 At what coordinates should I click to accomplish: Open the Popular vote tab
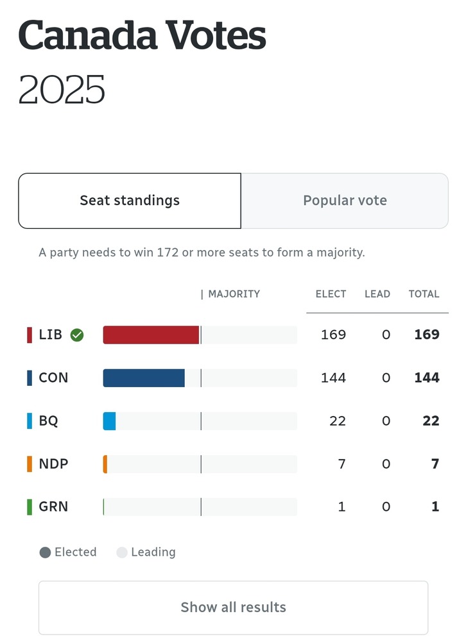pyautogui.click(x=345, y=201)
